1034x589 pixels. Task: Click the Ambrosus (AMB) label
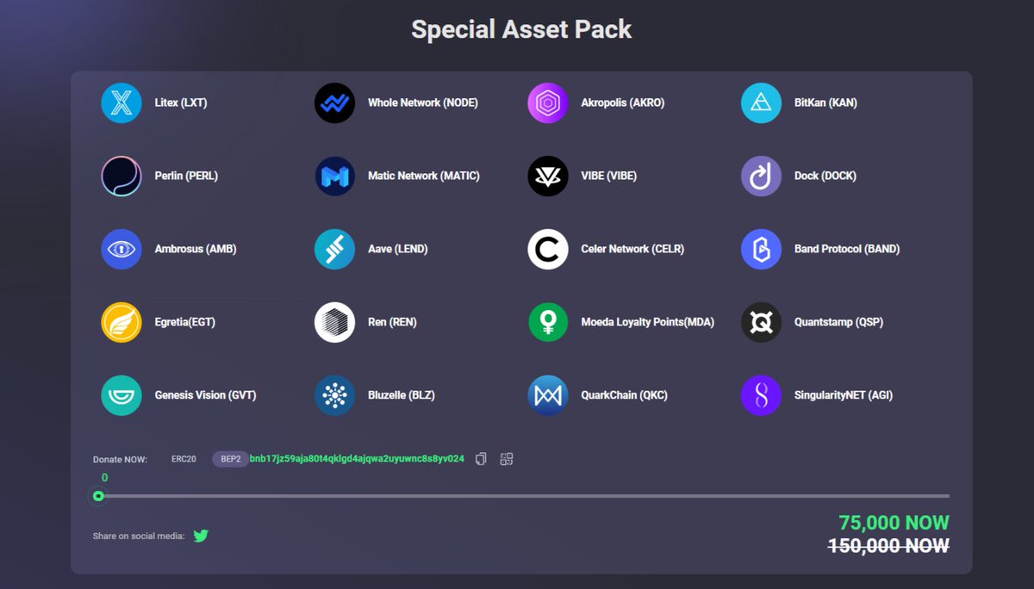[196, 249]
